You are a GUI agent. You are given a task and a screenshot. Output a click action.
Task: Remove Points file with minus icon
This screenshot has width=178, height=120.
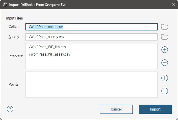[165, 91]
